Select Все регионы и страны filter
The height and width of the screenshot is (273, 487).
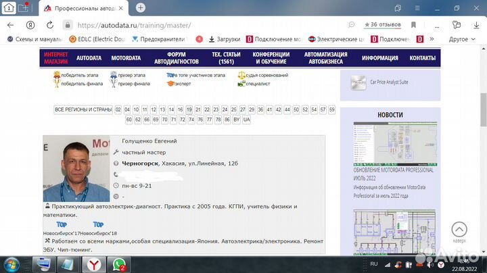tap(83, 110)
